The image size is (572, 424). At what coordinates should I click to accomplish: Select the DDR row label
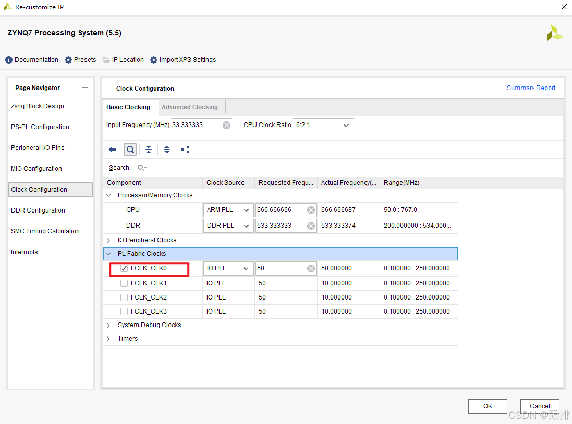click(133, 226)
